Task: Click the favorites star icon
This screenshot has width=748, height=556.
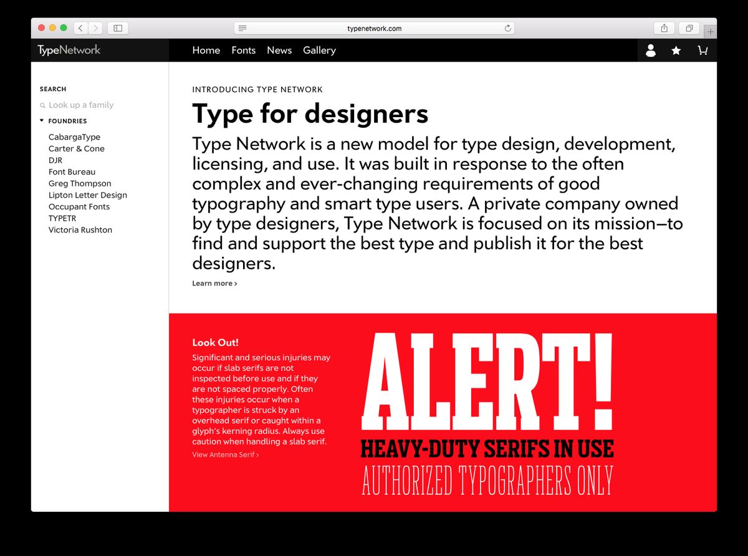Action: tap(676, 50)
